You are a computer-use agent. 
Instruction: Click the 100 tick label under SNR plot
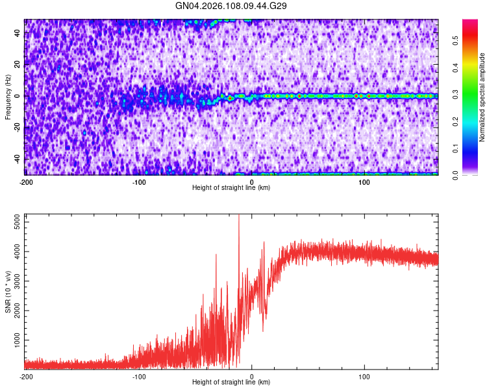[x=364, y=377]
